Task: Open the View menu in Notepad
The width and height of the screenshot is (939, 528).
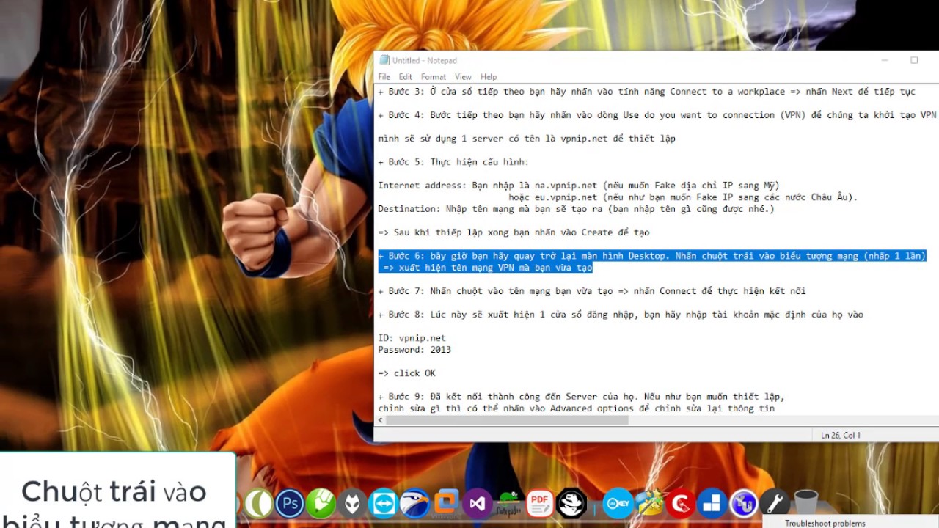Action: pyautogui.click(x=463, y=77)
